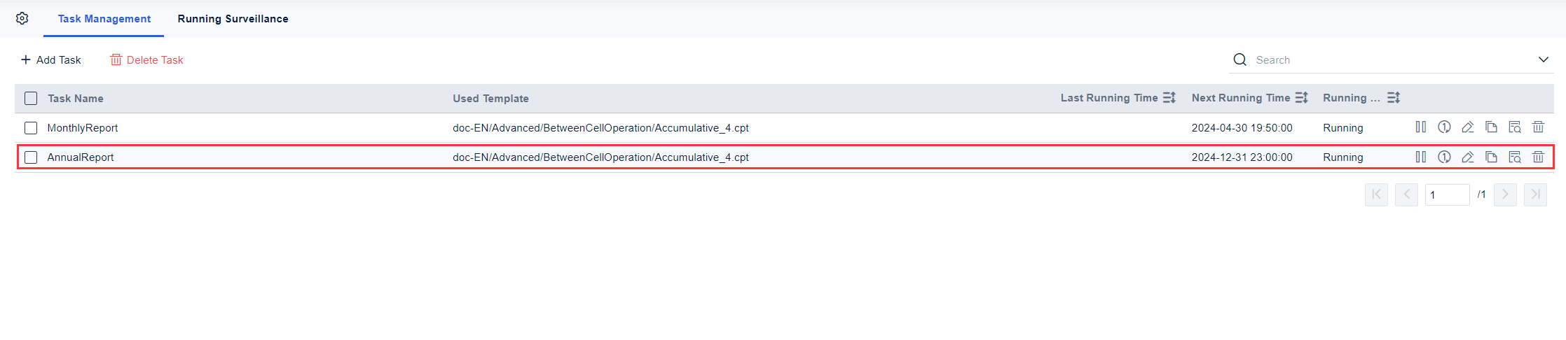Image resolution: width=1566 pixels, height=340 pixels.
Task: Tick the select-all checkbox in the header
Action: 31,99
